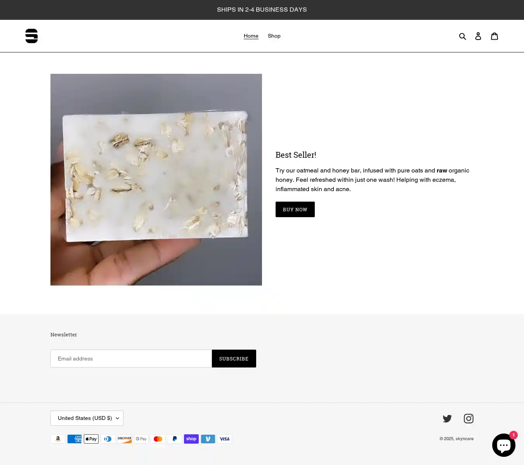This screenshot has width=524, height=465.
Task: Open the shopping cart icon
Action: [495, 36]
